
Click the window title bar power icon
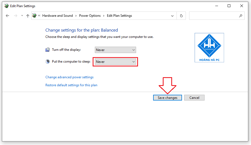point(6,6)
